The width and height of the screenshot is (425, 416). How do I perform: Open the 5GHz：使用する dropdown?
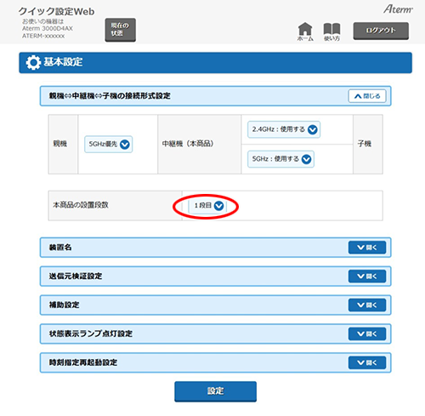[x=280, y=159]
